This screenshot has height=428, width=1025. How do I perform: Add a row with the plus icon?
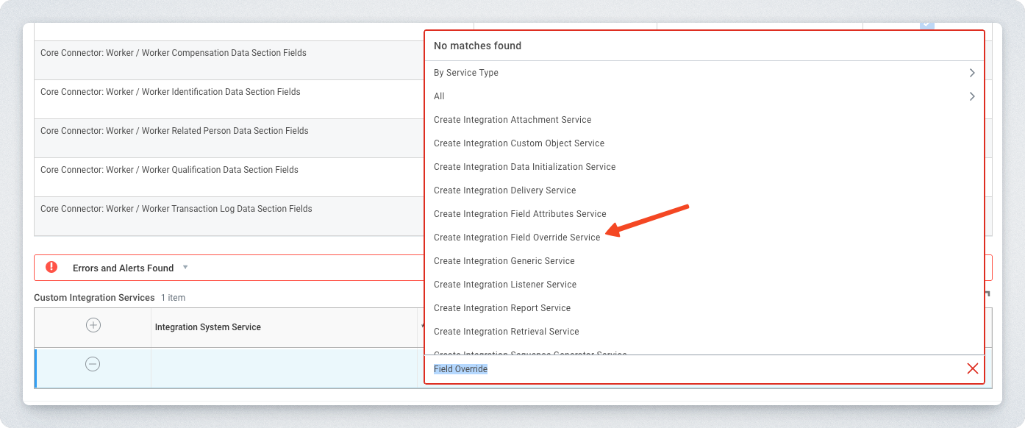tap(93, 325)
